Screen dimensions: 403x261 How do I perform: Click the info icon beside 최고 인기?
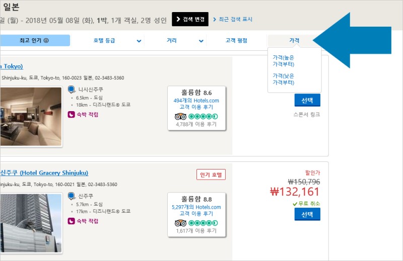46,40
